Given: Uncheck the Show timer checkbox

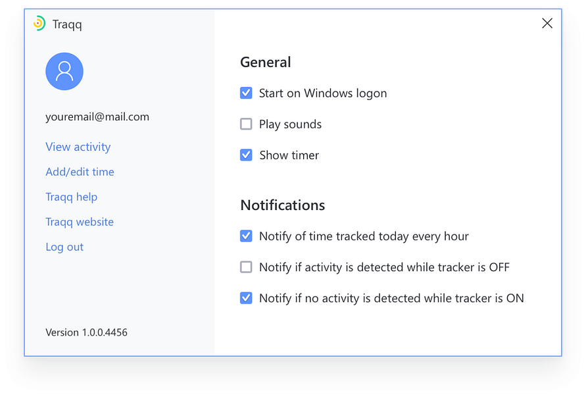Looking at the screenshot, I should pyautogui.click(x=246, y=155).
